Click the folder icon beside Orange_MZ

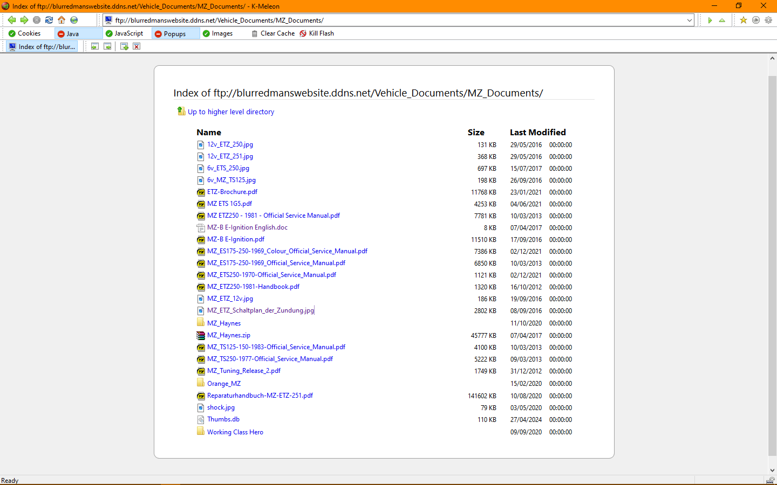pos(201,383)
